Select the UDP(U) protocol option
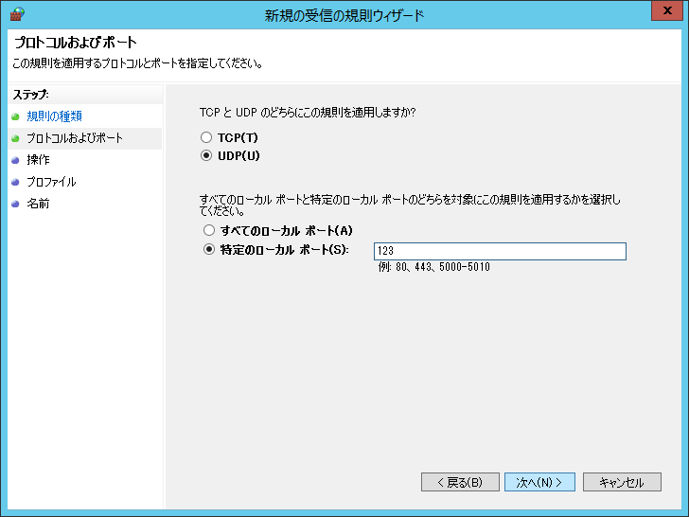This screenshot has height=517, width=689. click(x=207, y=155)
